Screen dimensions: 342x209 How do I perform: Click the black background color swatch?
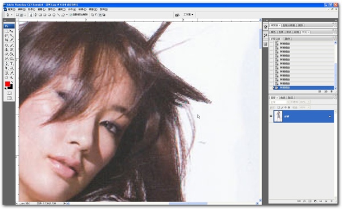(x=11, y=87)
